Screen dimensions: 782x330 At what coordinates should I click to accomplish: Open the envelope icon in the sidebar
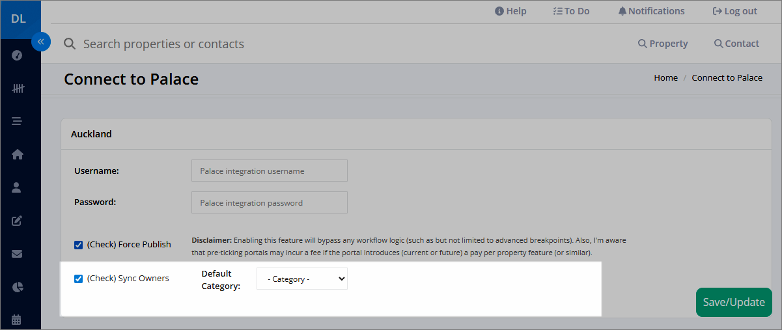coord(18,254)
